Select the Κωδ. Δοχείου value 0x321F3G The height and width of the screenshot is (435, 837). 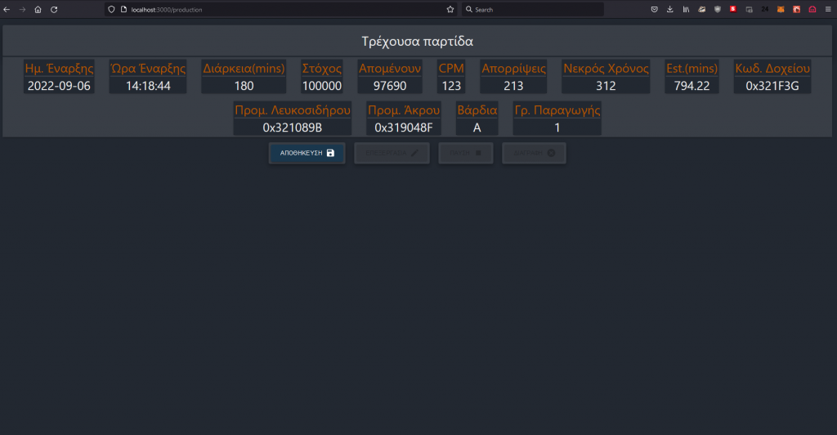772,86
